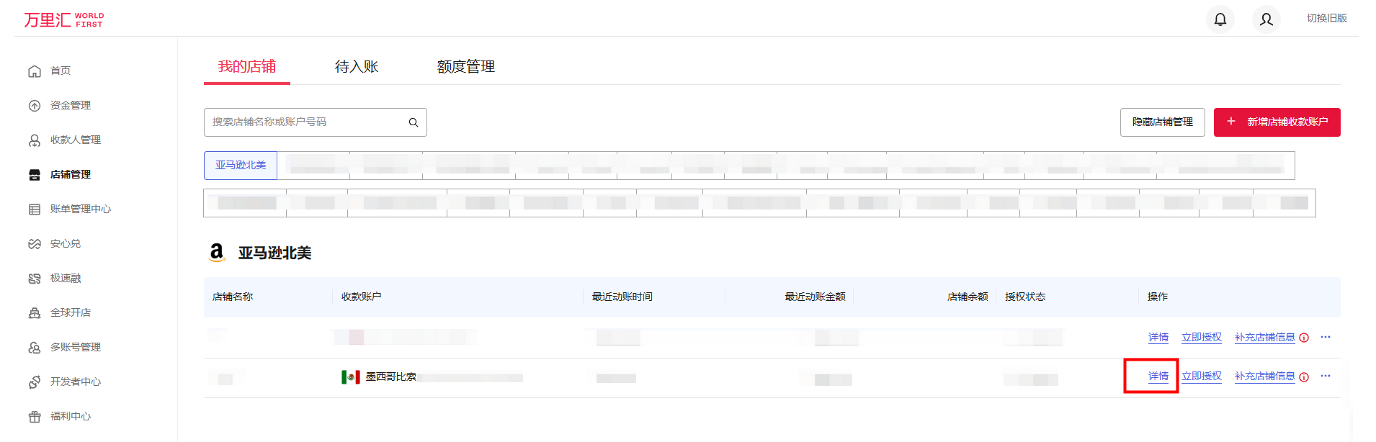Click the 新增店铺收款账户 button
The height and width of the screenshot is (442, 1376).
click(1277, 122)
